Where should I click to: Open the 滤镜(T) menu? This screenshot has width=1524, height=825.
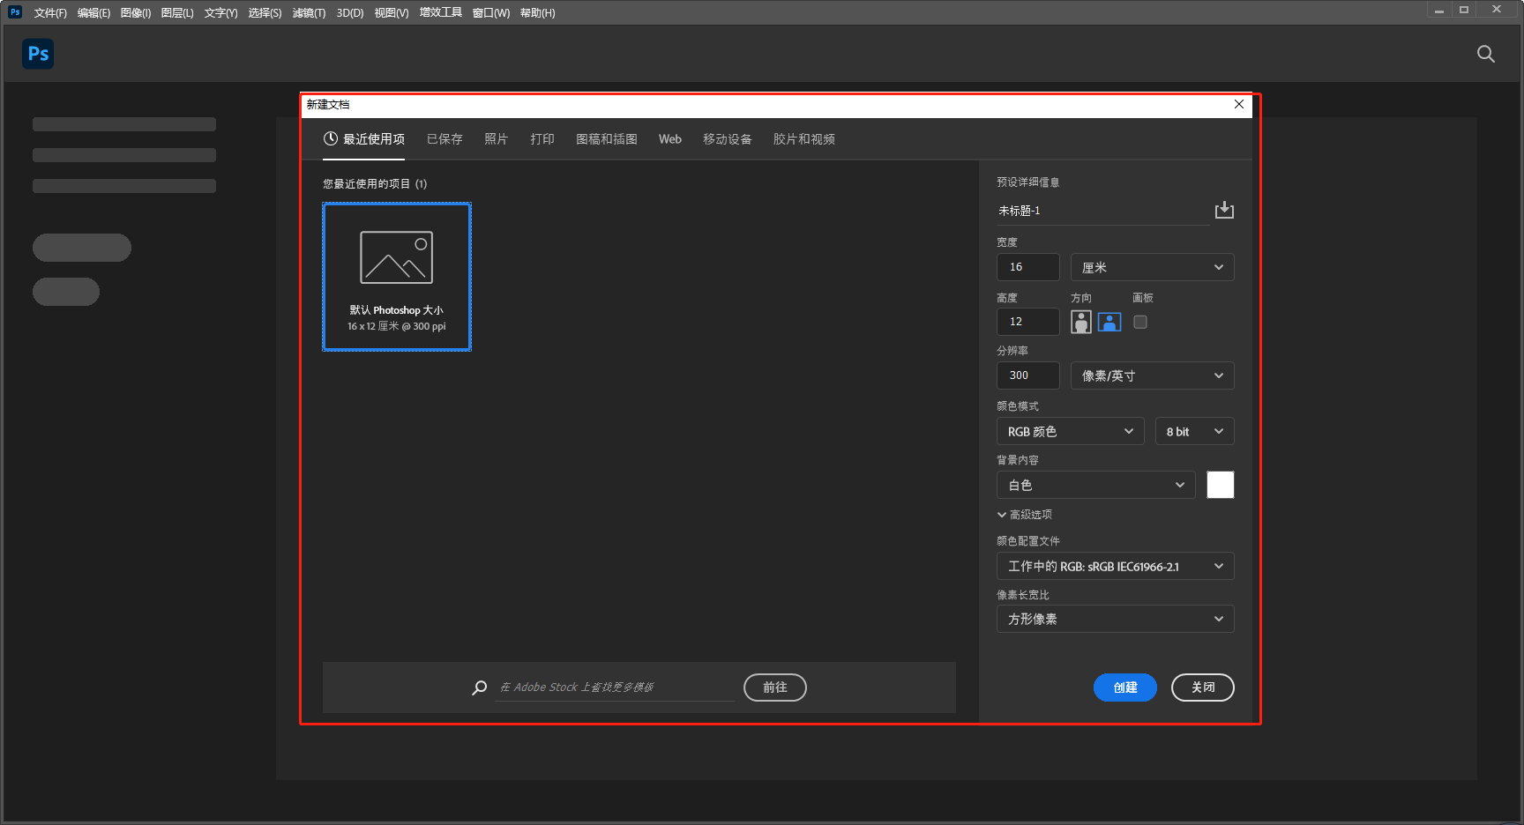(309, 12)
